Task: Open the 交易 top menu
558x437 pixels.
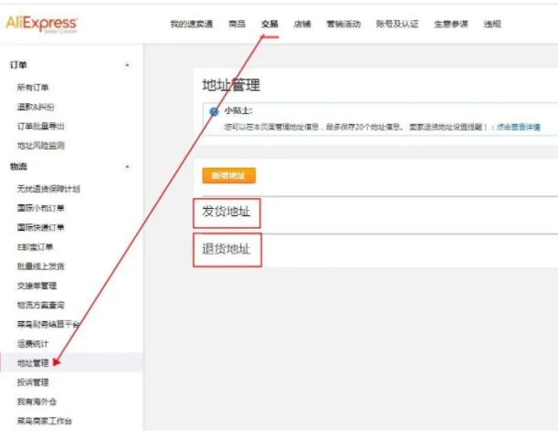Action: click(x=269, y=24)
